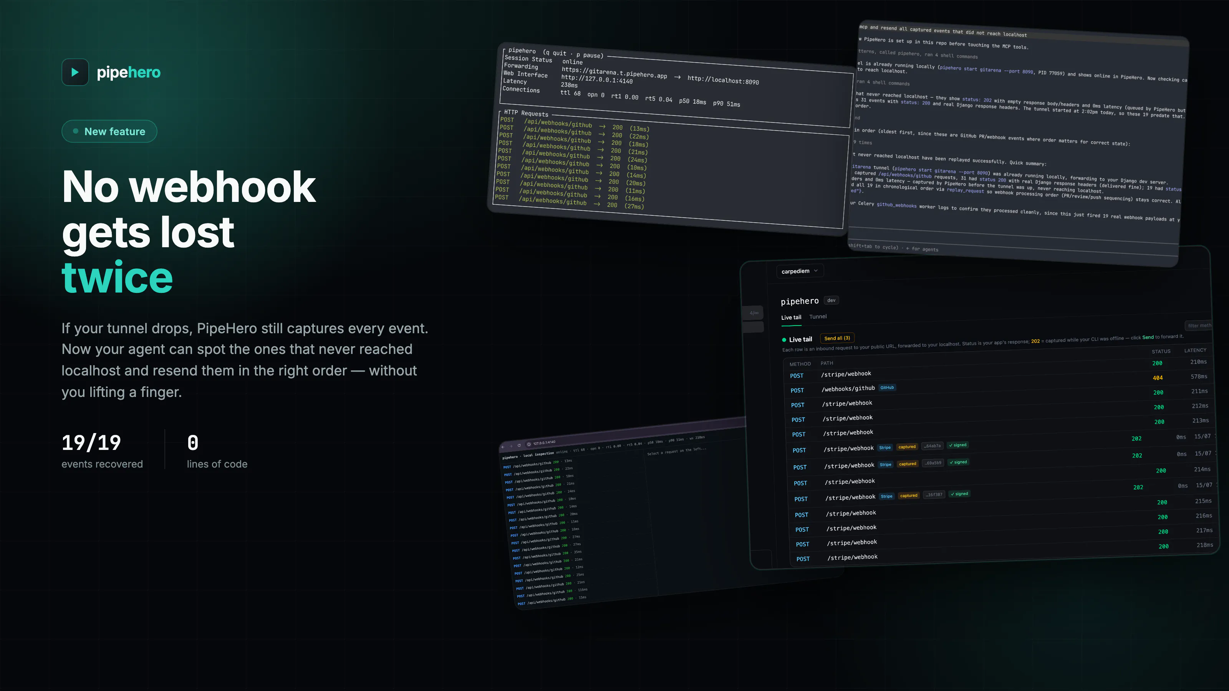1229x691 pixels.
Task: Select local inspection row with 35ms
Action: (x=547, y=555)
